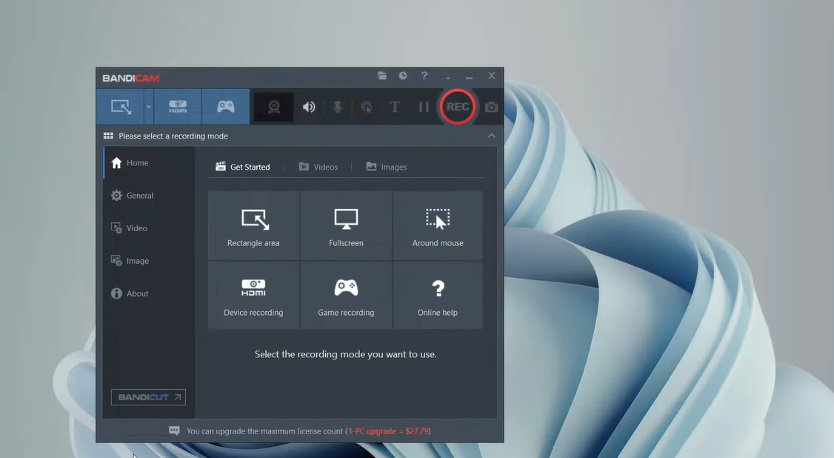Open the Bandicut link button
This screenshot has height=458, width=834.
(148, 396)
